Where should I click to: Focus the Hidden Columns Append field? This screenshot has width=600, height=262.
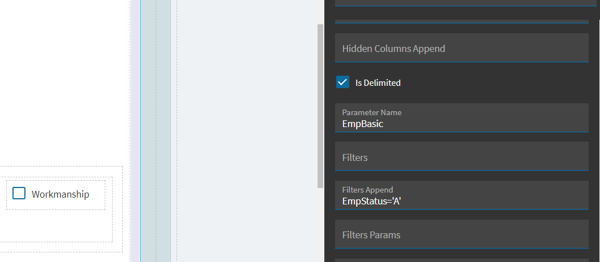[461, 48]
